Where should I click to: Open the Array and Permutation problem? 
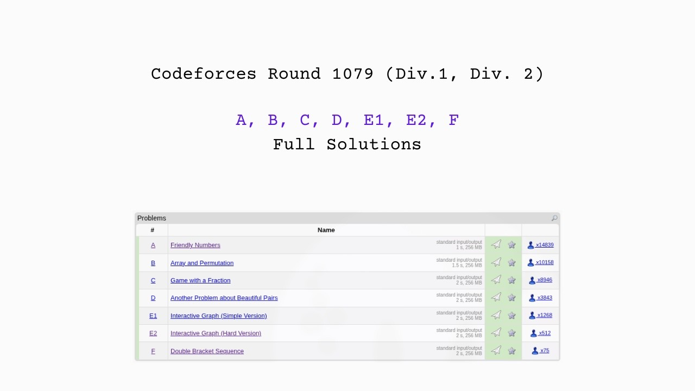coord(202,263)
